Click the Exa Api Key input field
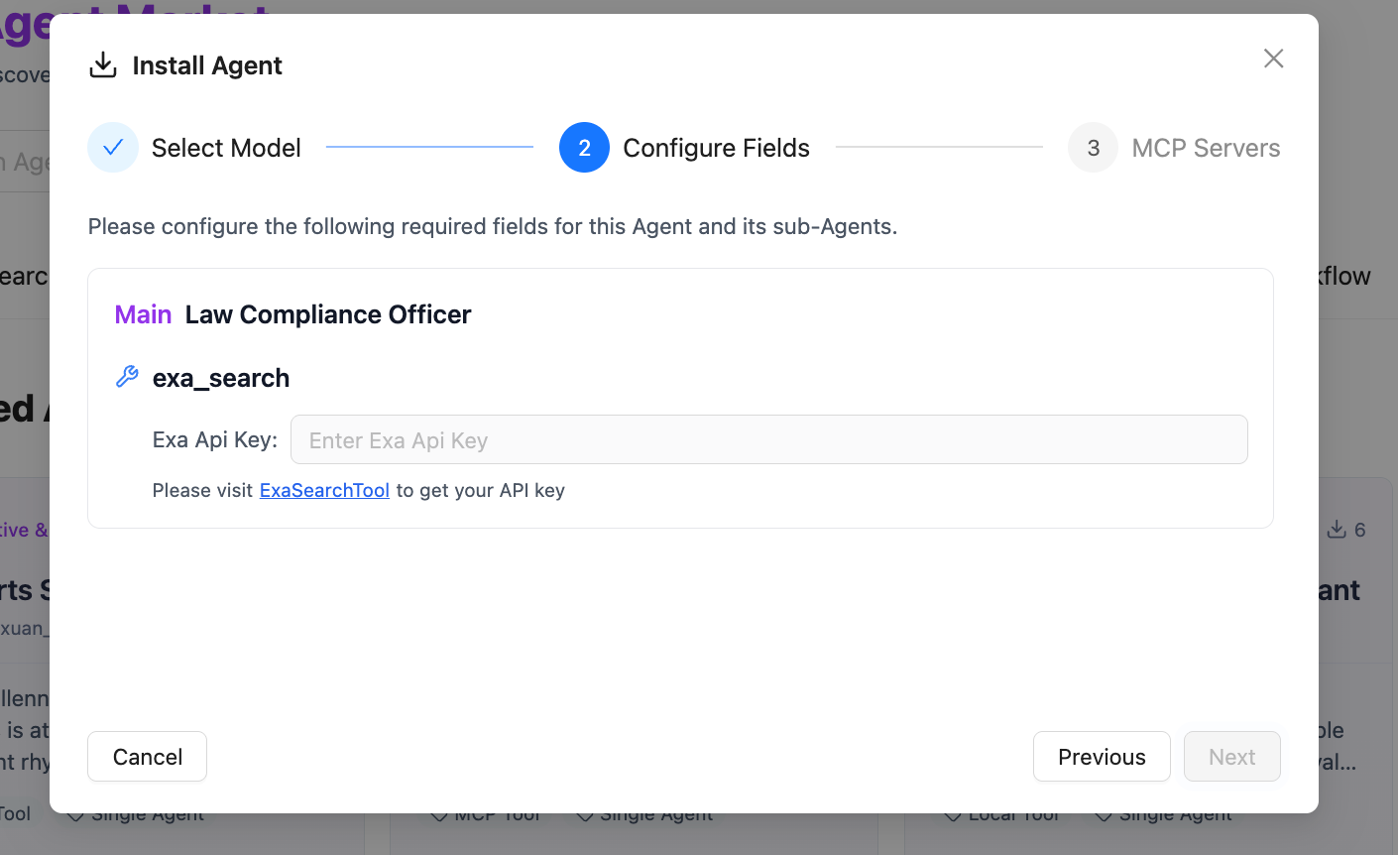Image resolution: width=1398 pixels, height=855 pixels. [768, 439]
